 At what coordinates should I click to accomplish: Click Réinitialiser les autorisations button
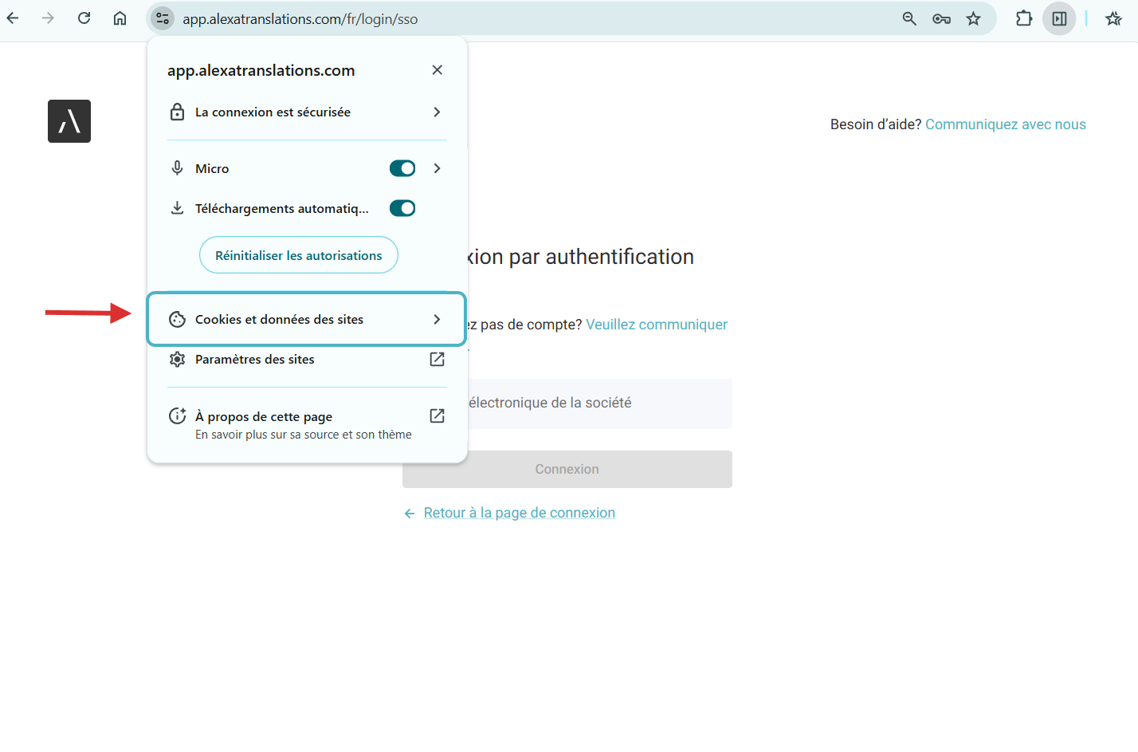[x=298, y=255]
